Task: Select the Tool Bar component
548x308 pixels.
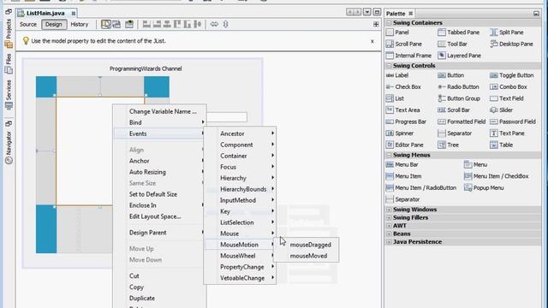Action: pyautogui.click(x=452, y=44)
